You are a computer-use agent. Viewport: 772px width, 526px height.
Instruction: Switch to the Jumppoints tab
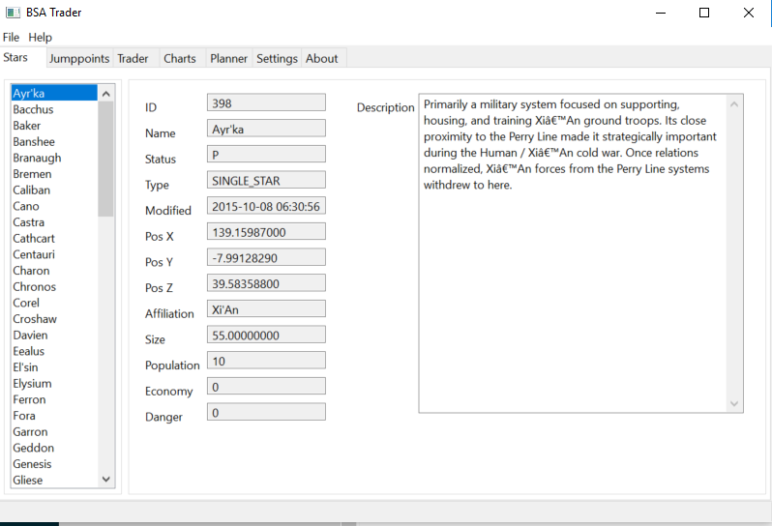pyautogui.click(x=79, y=59)
